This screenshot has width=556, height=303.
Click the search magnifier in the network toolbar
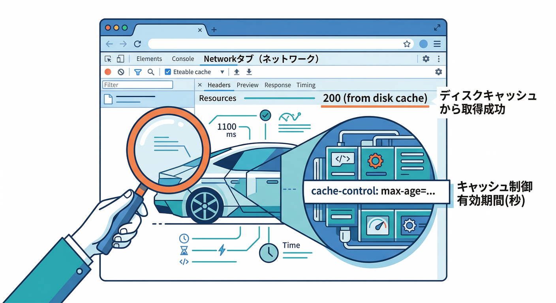pos(151,72)
